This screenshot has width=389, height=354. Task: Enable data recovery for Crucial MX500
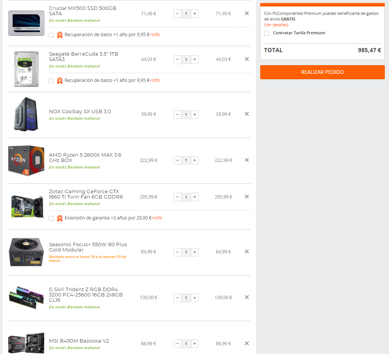coord(51,35)
